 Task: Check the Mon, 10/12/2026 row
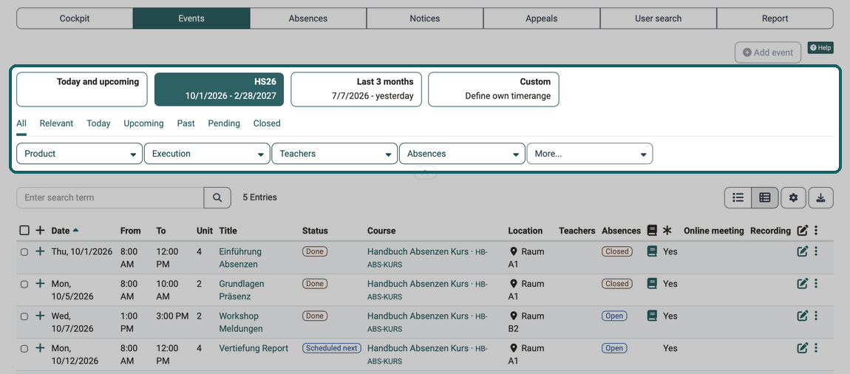[x=24, y=349]
